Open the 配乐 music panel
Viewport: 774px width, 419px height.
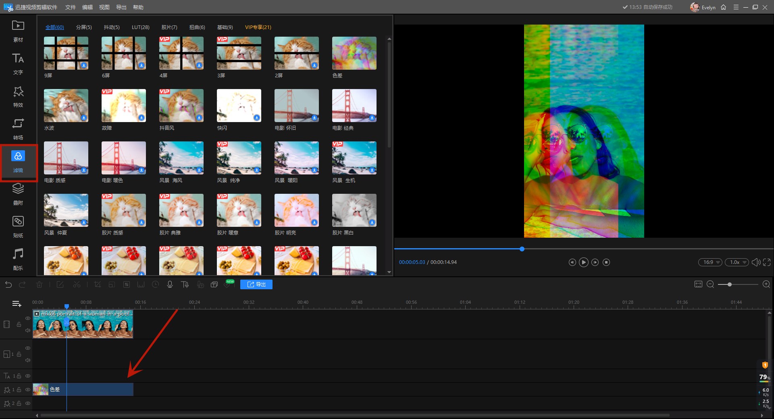click(x=18, y=259)
